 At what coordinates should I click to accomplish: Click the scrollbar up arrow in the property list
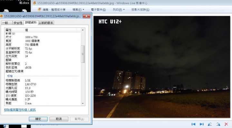[x=83, y=30]
